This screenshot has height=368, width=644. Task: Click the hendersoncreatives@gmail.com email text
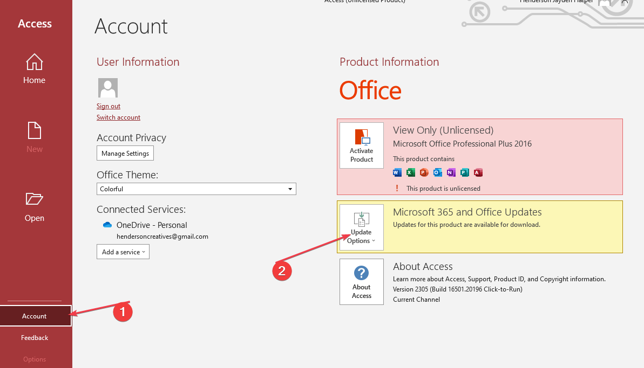tap(162, 237)
